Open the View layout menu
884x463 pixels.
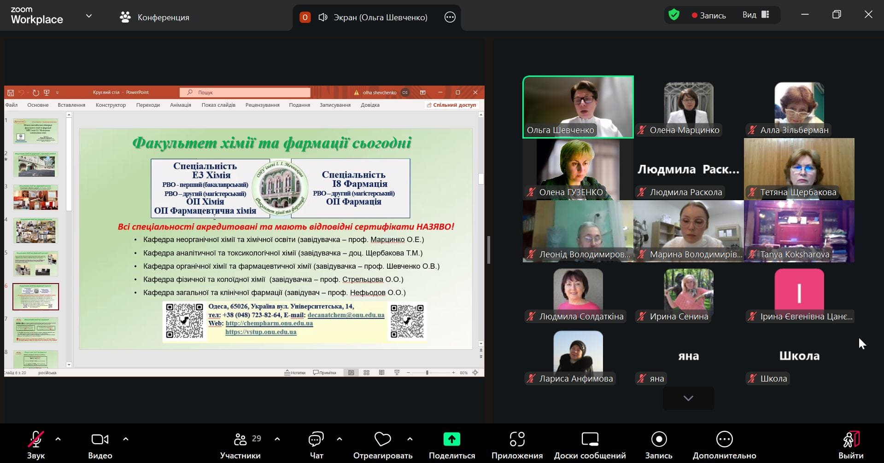click(x=756, y=15)
